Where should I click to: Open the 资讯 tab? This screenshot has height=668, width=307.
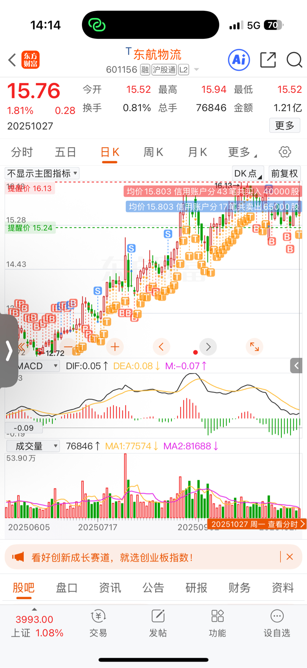(x=110, y=588)
